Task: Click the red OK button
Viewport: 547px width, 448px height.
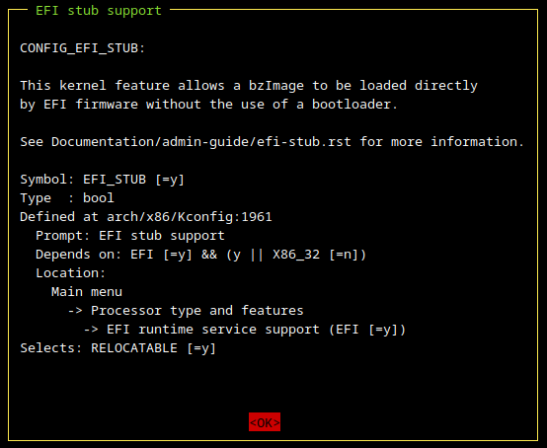Action: pyautogui.click(x=265, y=422)
